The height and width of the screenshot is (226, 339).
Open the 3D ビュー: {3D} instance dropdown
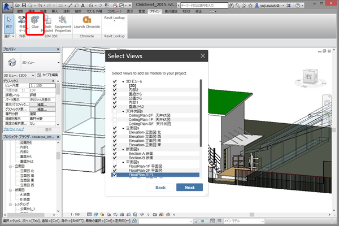[33, 75]
